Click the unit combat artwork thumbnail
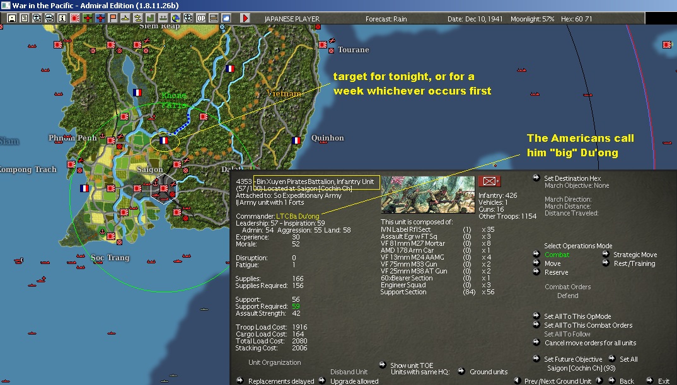The image size is (677, 385). (x=428, y=194)
